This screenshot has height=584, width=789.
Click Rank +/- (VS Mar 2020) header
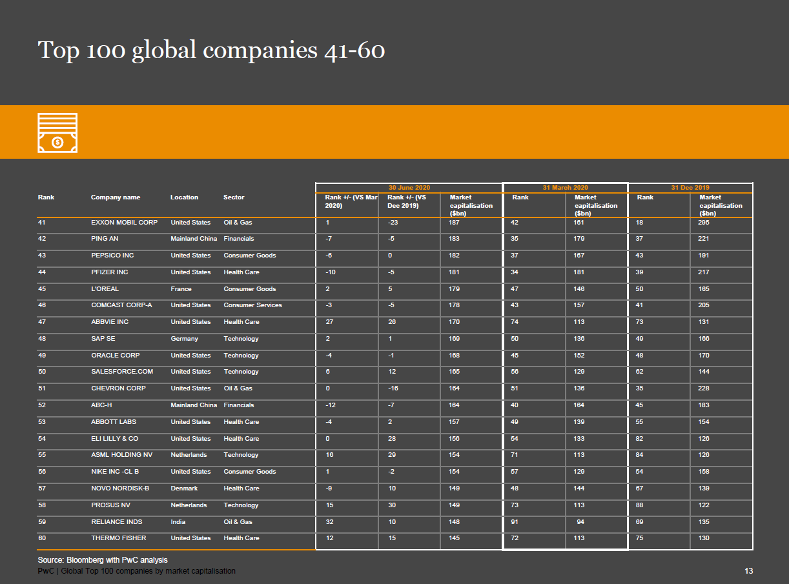click(351, 201)
